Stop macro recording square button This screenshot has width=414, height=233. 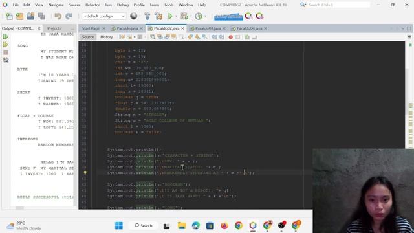[x=238, y=38]
